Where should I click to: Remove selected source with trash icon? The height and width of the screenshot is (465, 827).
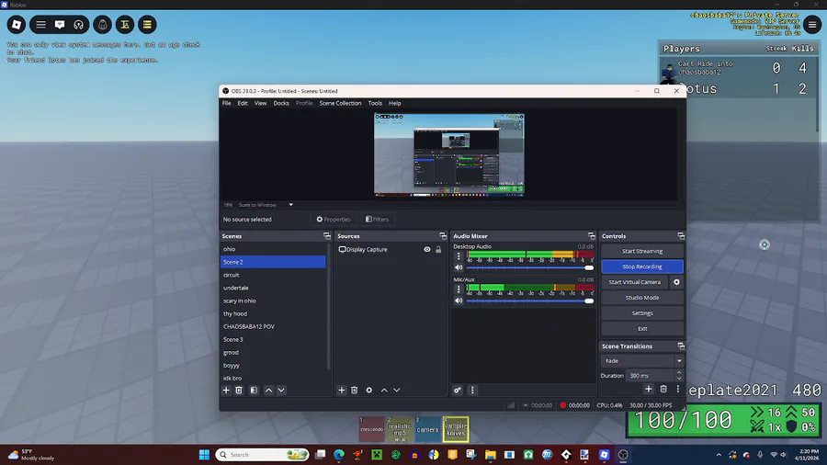(355, 391)
